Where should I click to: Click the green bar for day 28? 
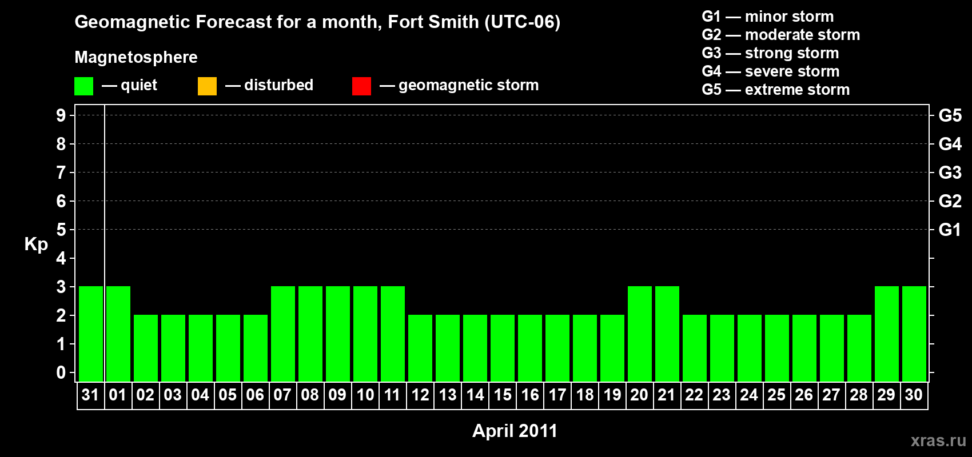click(859, 348)
